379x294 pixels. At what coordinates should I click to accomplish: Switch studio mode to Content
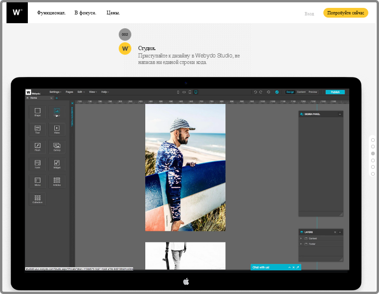point(302,92)
